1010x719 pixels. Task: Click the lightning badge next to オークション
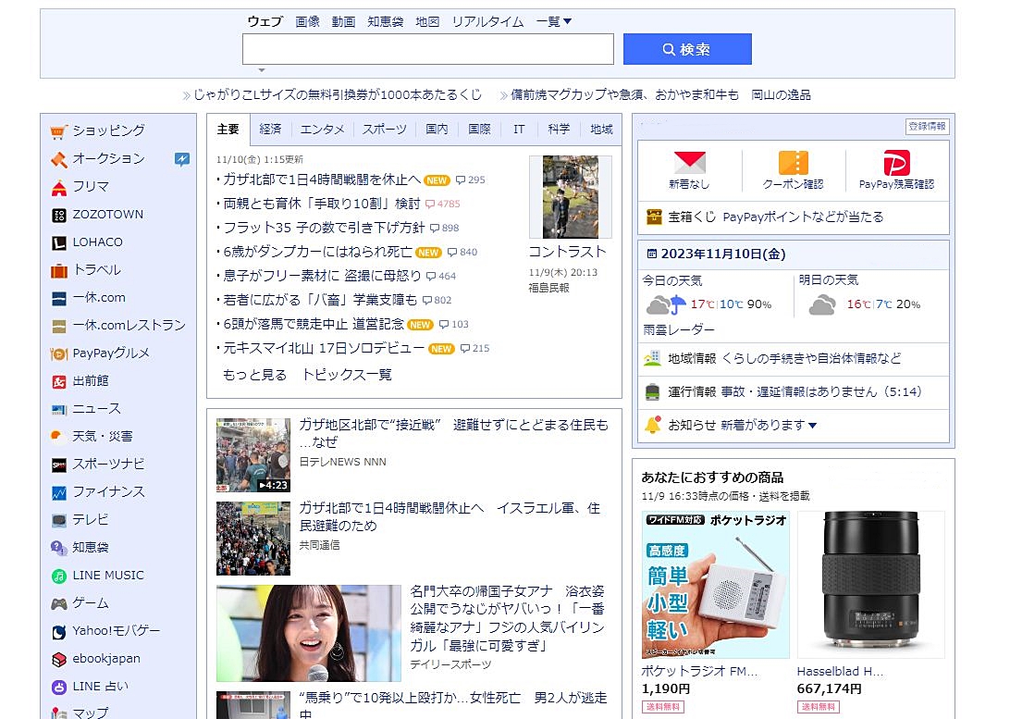pyautogui.click(x=182, y=159)
